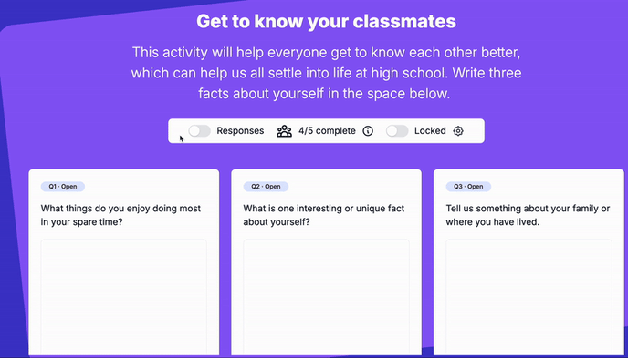Select the Q1 Open badge
Image resolution: width=628 pixels, height=358 pixels.
[63, 187]
